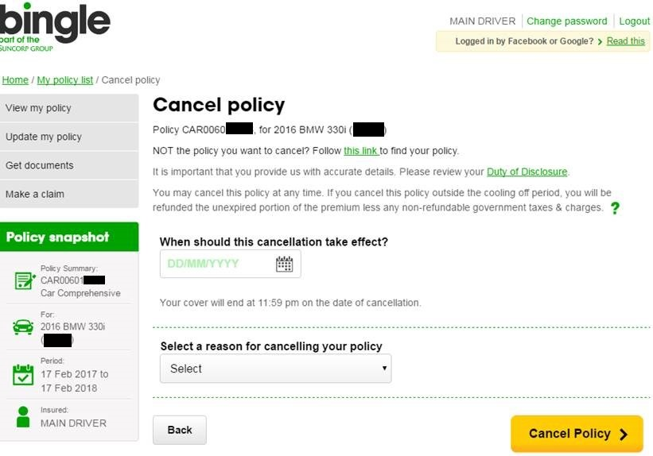Click the yellow Cancel Policy button
This screenshot has width=653, height=456.
(577, 434)
